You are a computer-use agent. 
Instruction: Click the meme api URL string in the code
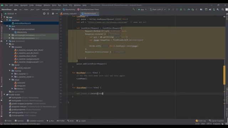coord(108,22)
